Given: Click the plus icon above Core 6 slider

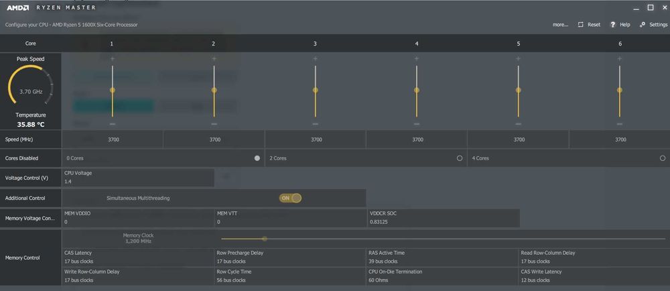Looking at the screenshot, I should tap(620, 58).
